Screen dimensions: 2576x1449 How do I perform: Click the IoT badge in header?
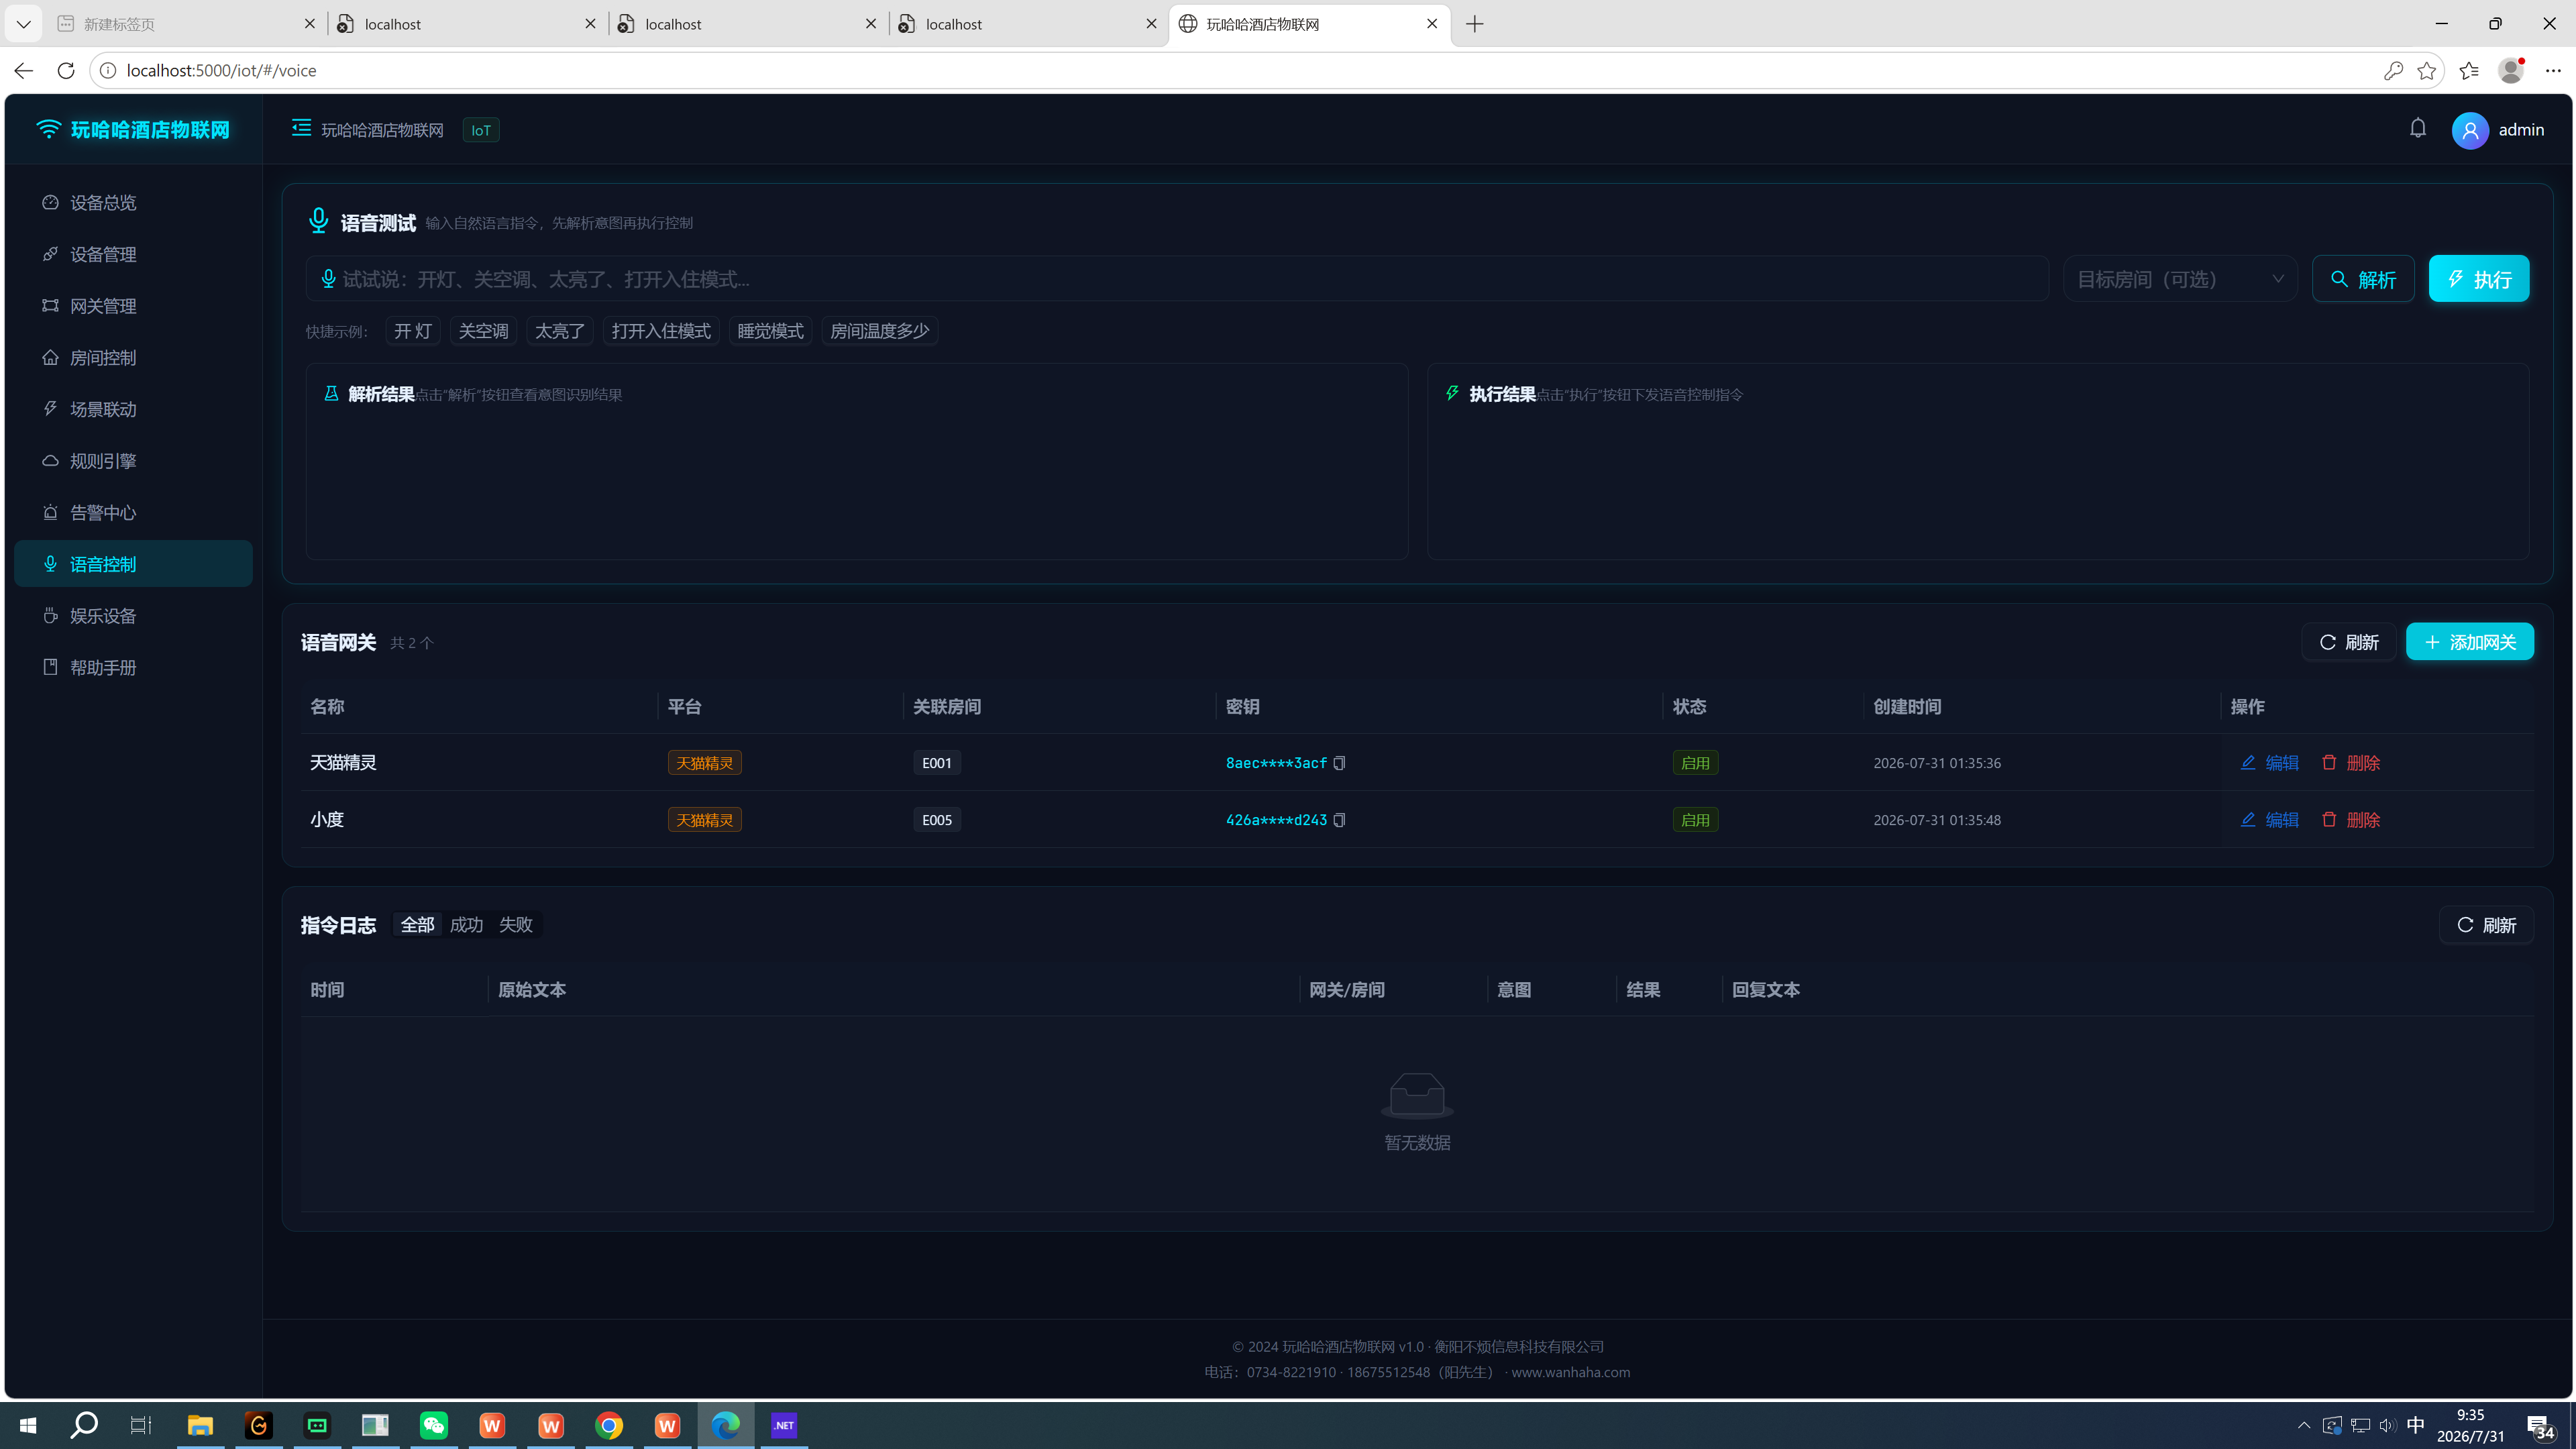pos(481,130)
